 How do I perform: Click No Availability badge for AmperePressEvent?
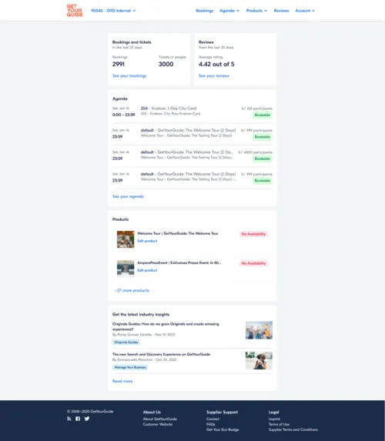pyautogui.click(x=253, y=263)
